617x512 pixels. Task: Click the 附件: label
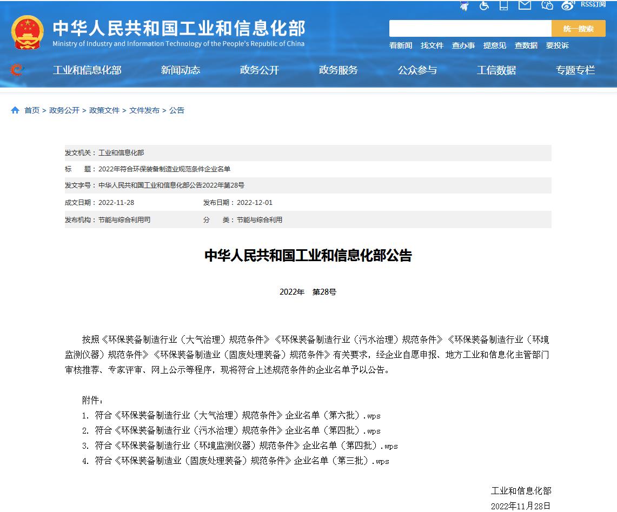point(93,400)
